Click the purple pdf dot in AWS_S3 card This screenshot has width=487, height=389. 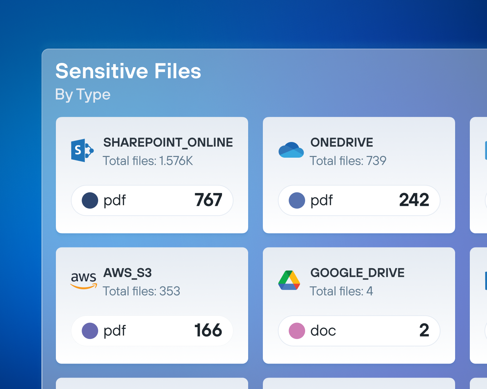(90, 331)
